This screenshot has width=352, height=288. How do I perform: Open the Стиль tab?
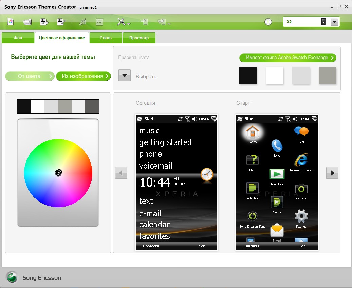pyautogui.click(x=106, y=38)
